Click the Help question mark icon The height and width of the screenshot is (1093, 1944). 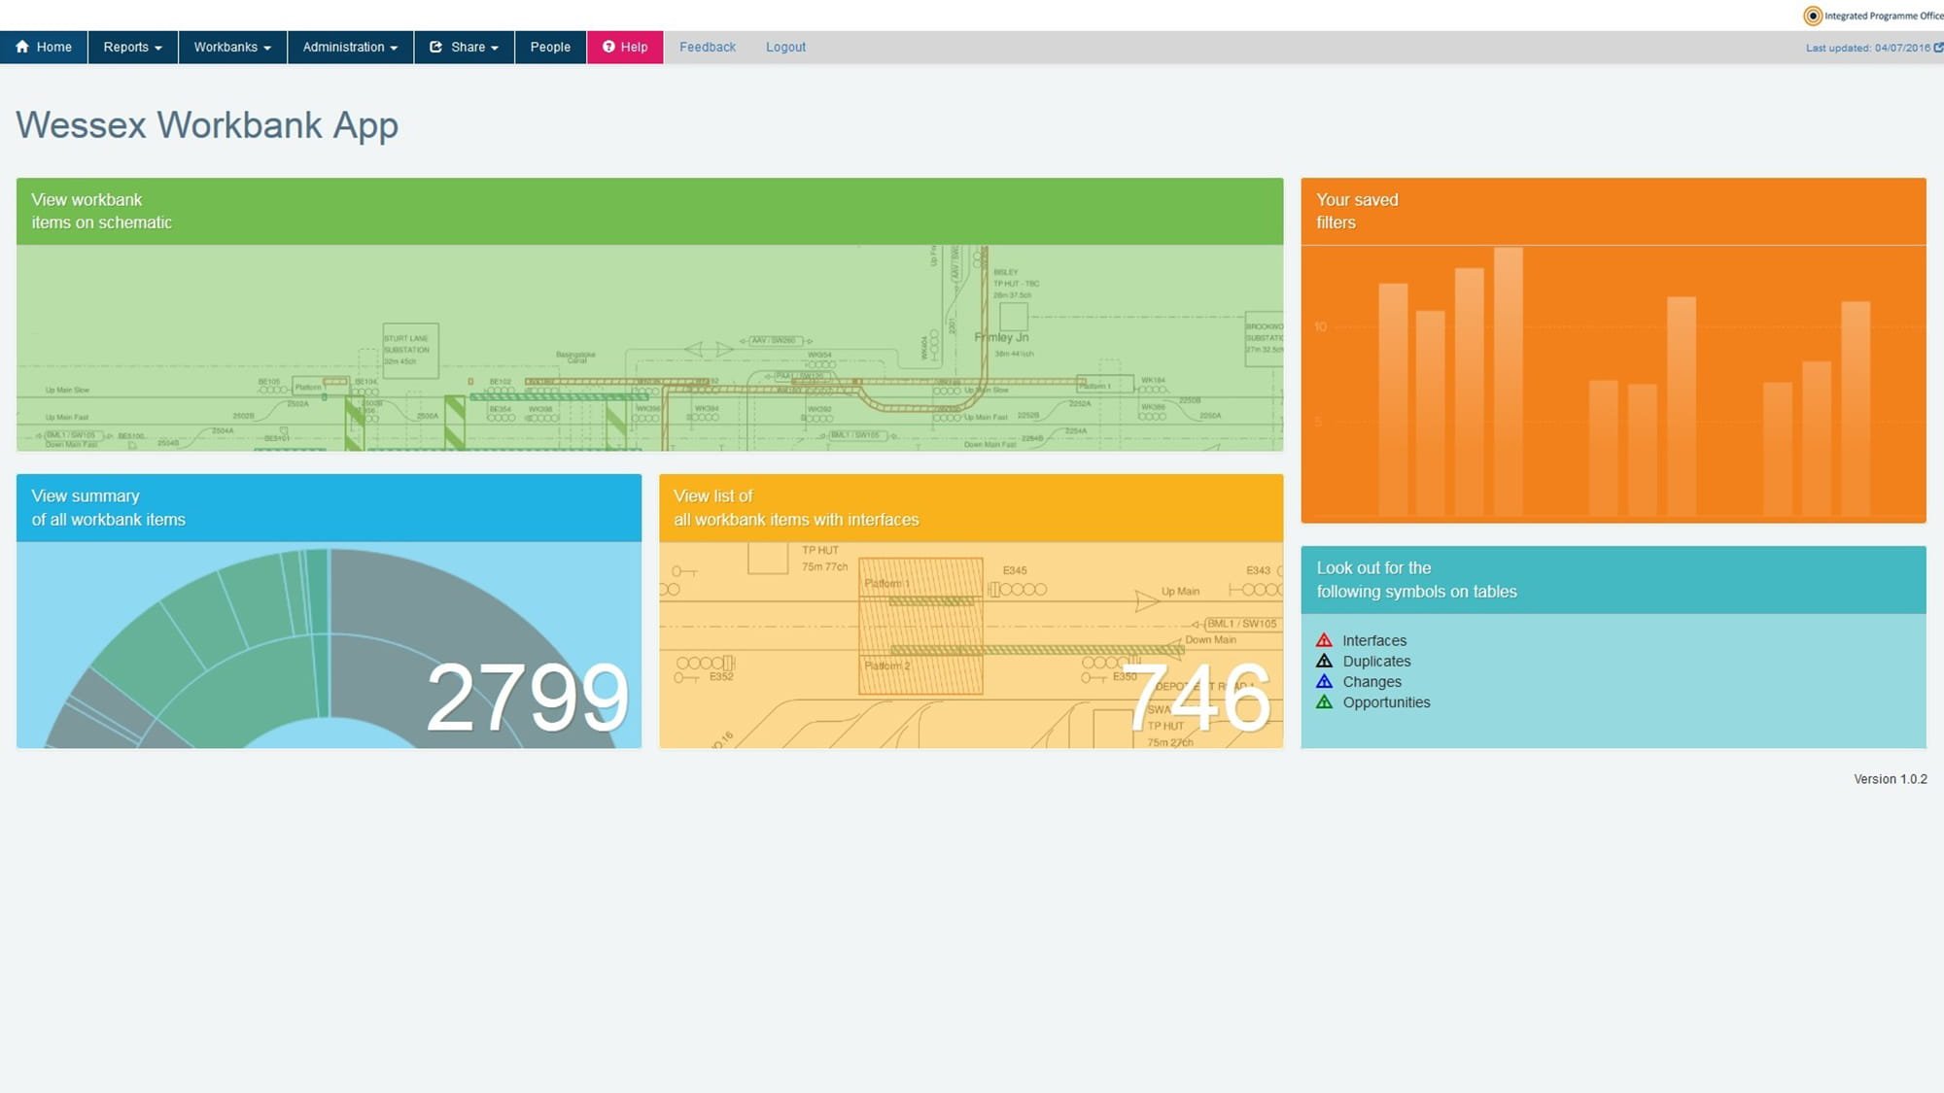tap(609, 47)
